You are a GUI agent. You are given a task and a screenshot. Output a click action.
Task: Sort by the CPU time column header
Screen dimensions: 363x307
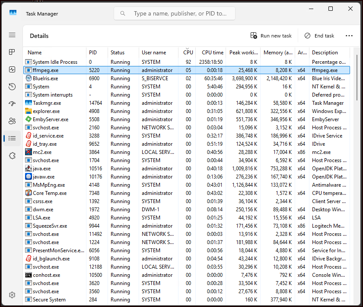click(x=212, y=53)
